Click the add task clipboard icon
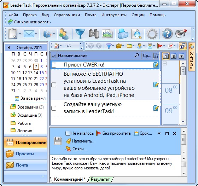 tap(56, 46)
